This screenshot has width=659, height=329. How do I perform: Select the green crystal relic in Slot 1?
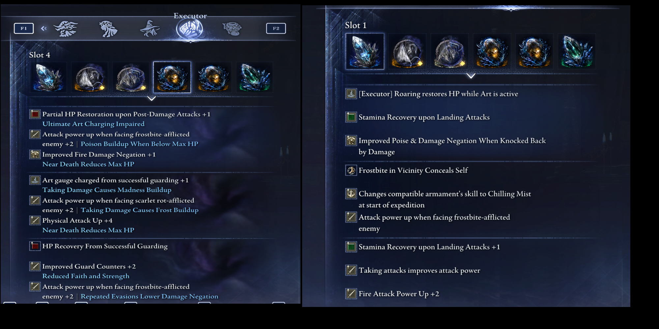pyautogui.click(x=577, y=51)
